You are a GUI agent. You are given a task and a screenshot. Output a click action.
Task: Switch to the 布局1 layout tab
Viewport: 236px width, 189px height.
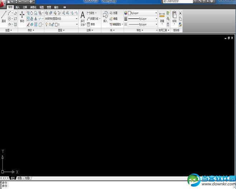(x=20, y=178)
